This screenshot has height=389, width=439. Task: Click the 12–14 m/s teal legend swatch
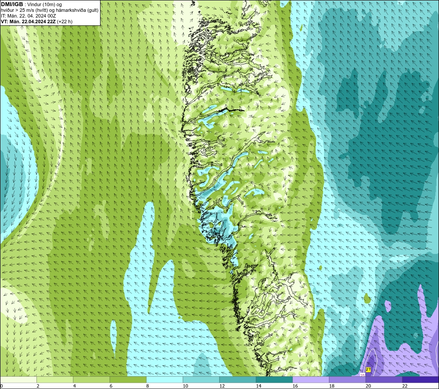click(237, 379)
